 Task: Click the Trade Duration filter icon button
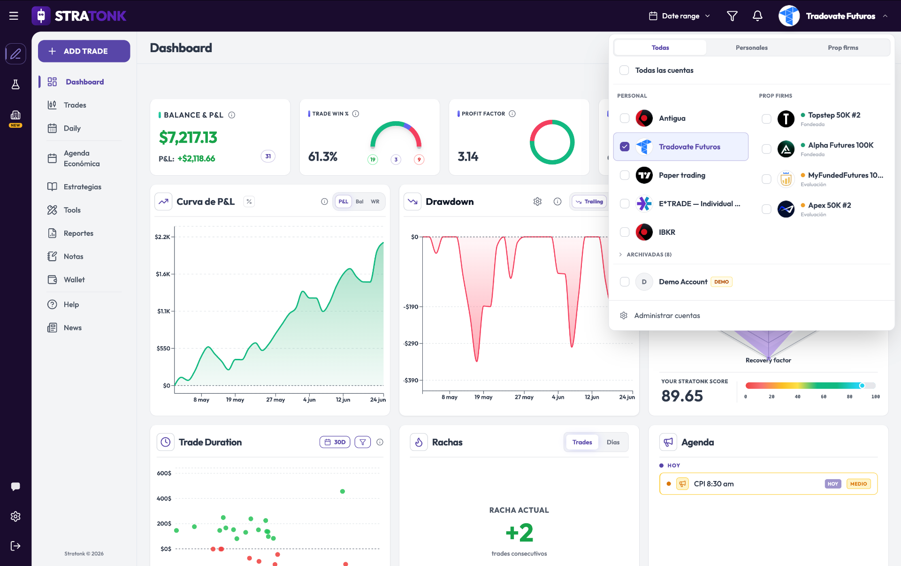[x=363, y=442]
